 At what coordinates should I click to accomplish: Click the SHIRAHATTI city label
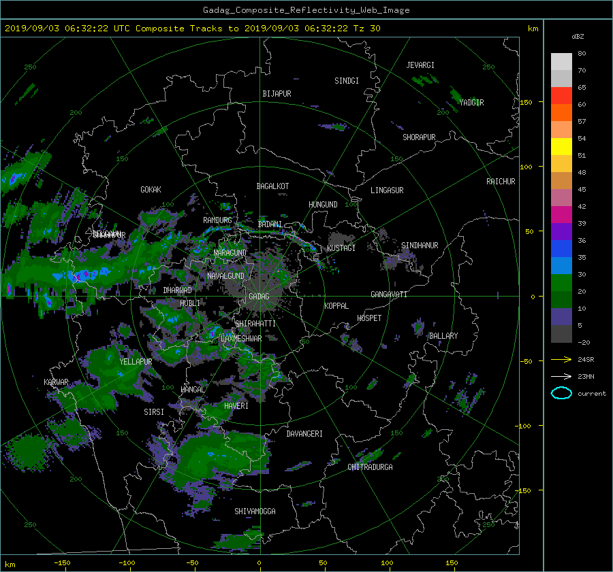click(x=255, y=324)
